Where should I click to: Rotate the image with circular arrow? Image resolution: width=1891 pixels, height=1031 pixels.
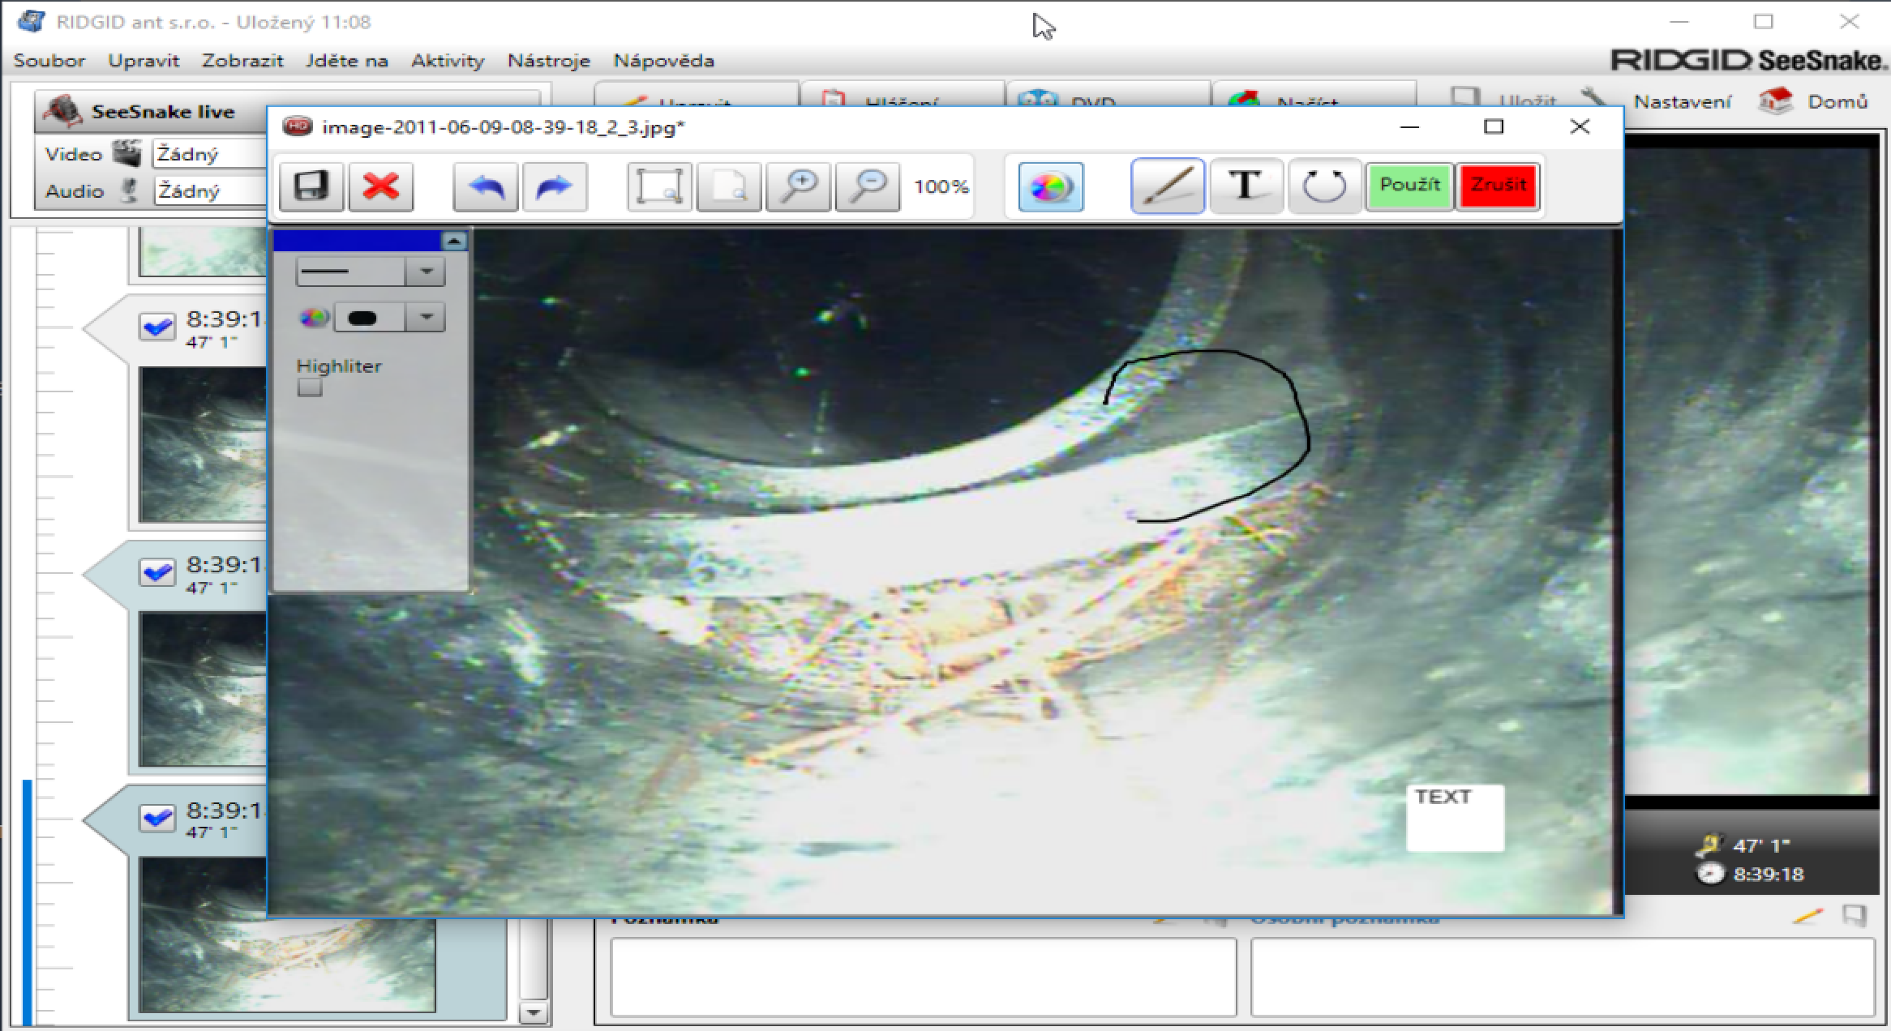point(1323,186)
